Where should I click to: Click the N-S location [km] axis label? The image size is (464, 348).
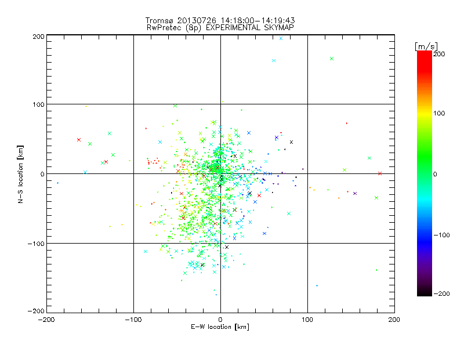pos(20,174)
